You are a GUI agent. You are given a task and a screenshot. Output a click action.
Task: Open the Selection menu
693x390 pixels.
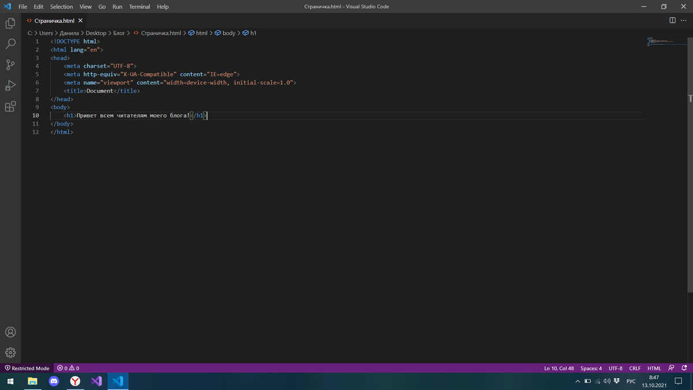click(x=61, y=6)
